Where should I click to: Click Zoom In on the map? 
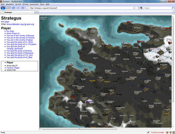pos(43,19)
